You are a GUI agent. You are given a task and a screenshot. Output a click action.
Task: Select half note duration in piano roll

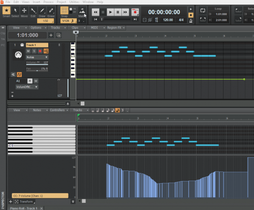(x=98, y=111)
